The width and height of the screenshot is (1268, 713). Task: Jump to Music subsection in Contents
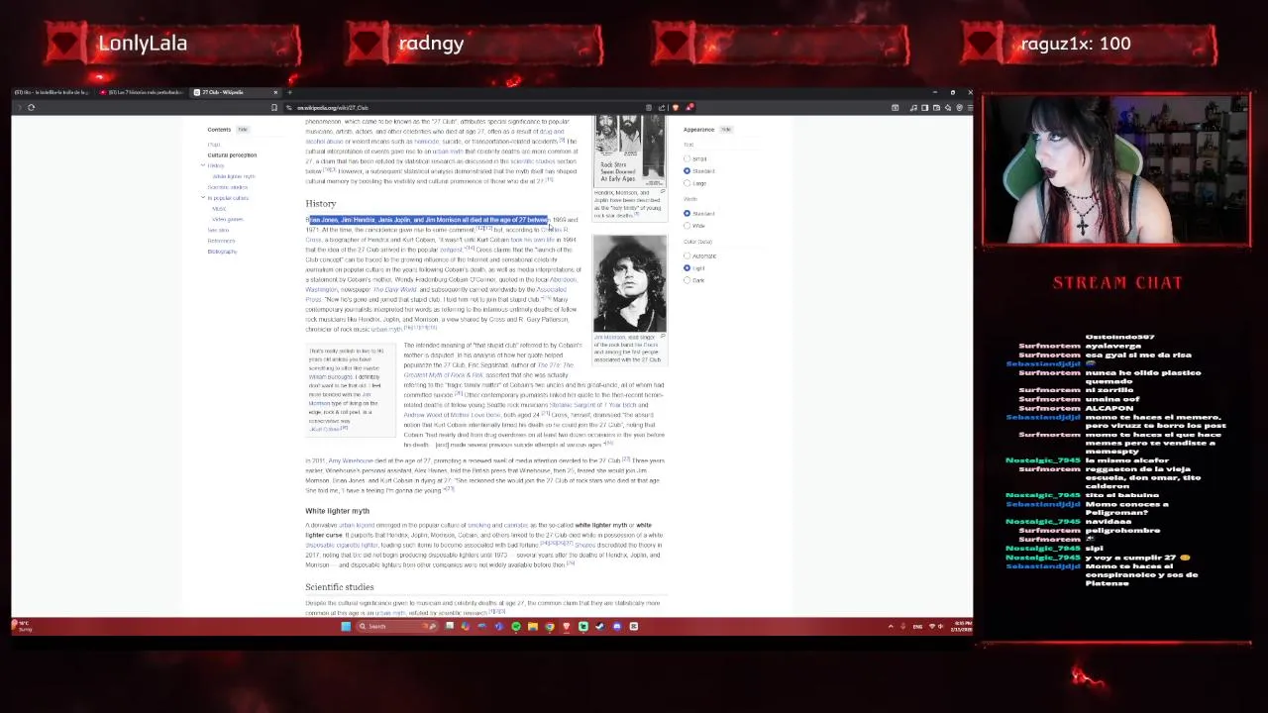pyautogui.click(x=219, y=209)
